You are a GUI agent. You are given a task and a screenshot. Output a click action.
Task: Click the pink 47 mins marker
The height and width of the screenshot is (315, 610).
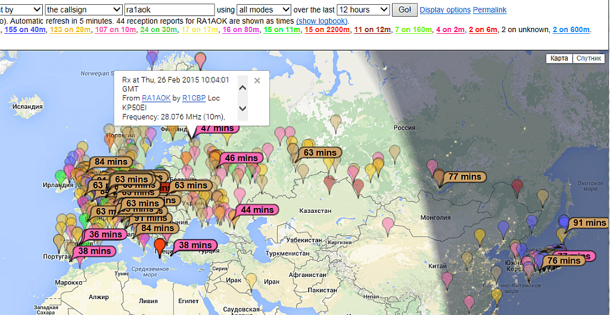[x=217, y=128]
